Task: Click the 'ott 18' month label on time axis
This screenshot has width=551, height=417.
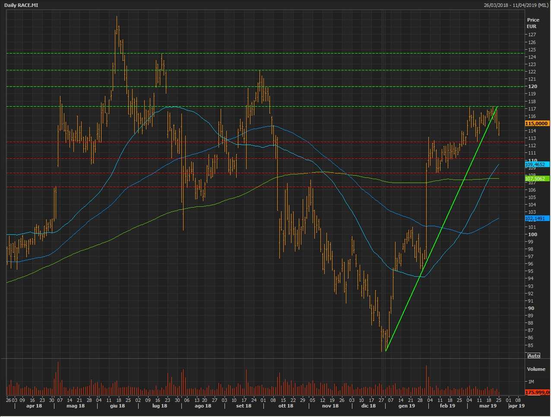Action: (285, 406)
